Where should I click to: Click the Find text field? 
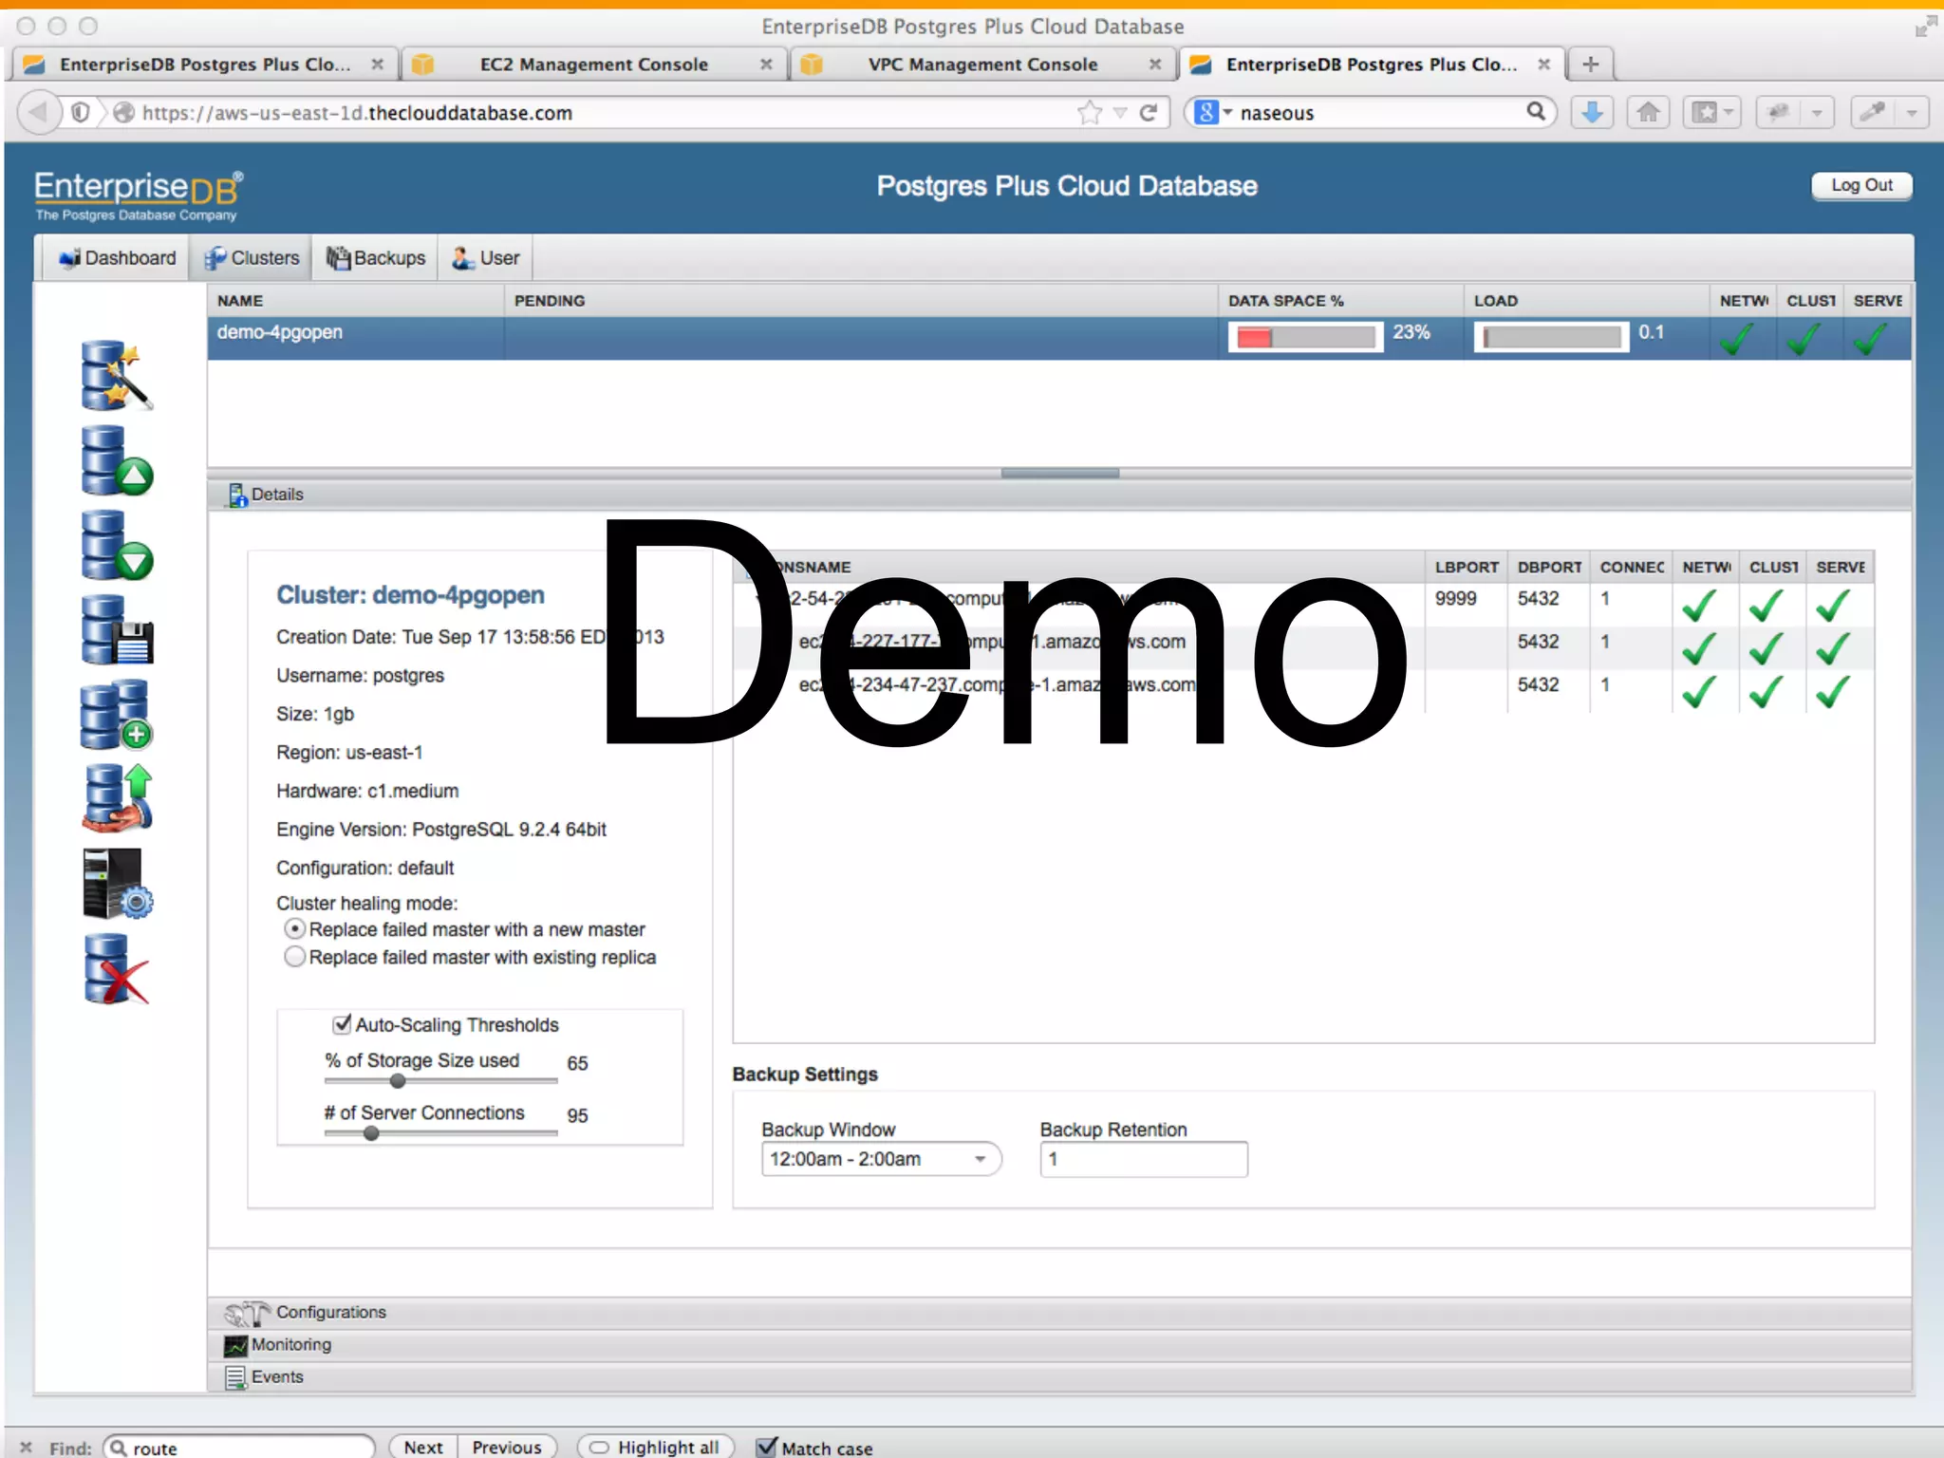(239, 1448)
